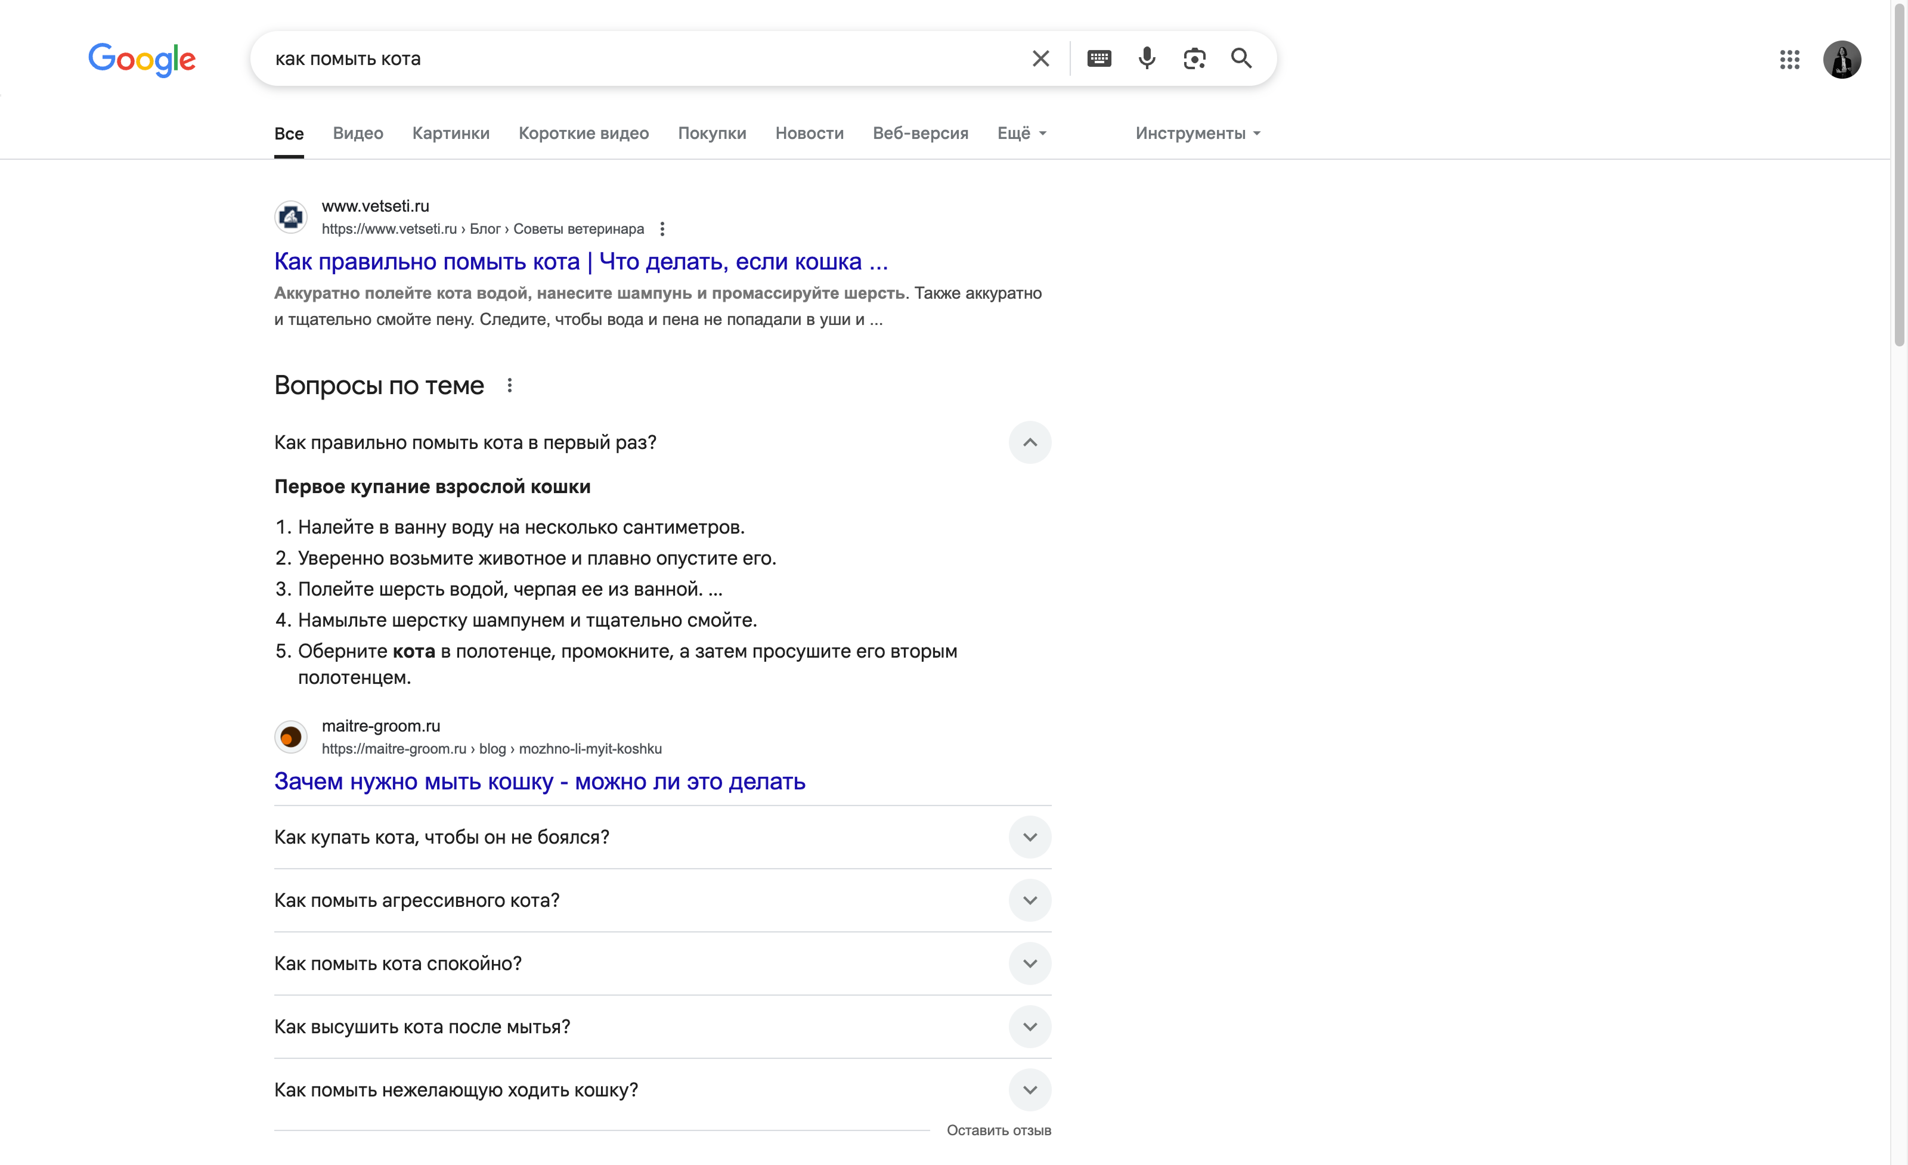Click the maitre-groom.ru site favicon

(291, 737)
